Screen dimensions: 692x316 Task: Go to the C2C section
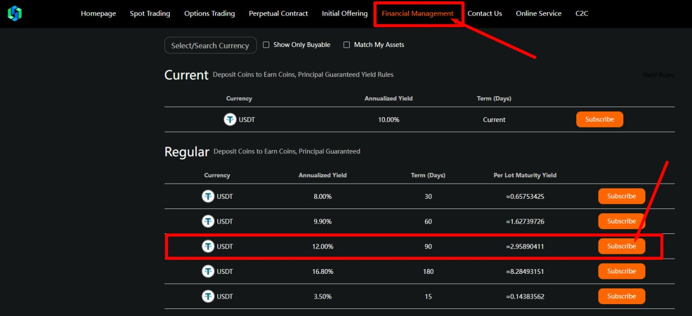pos(582,14)
